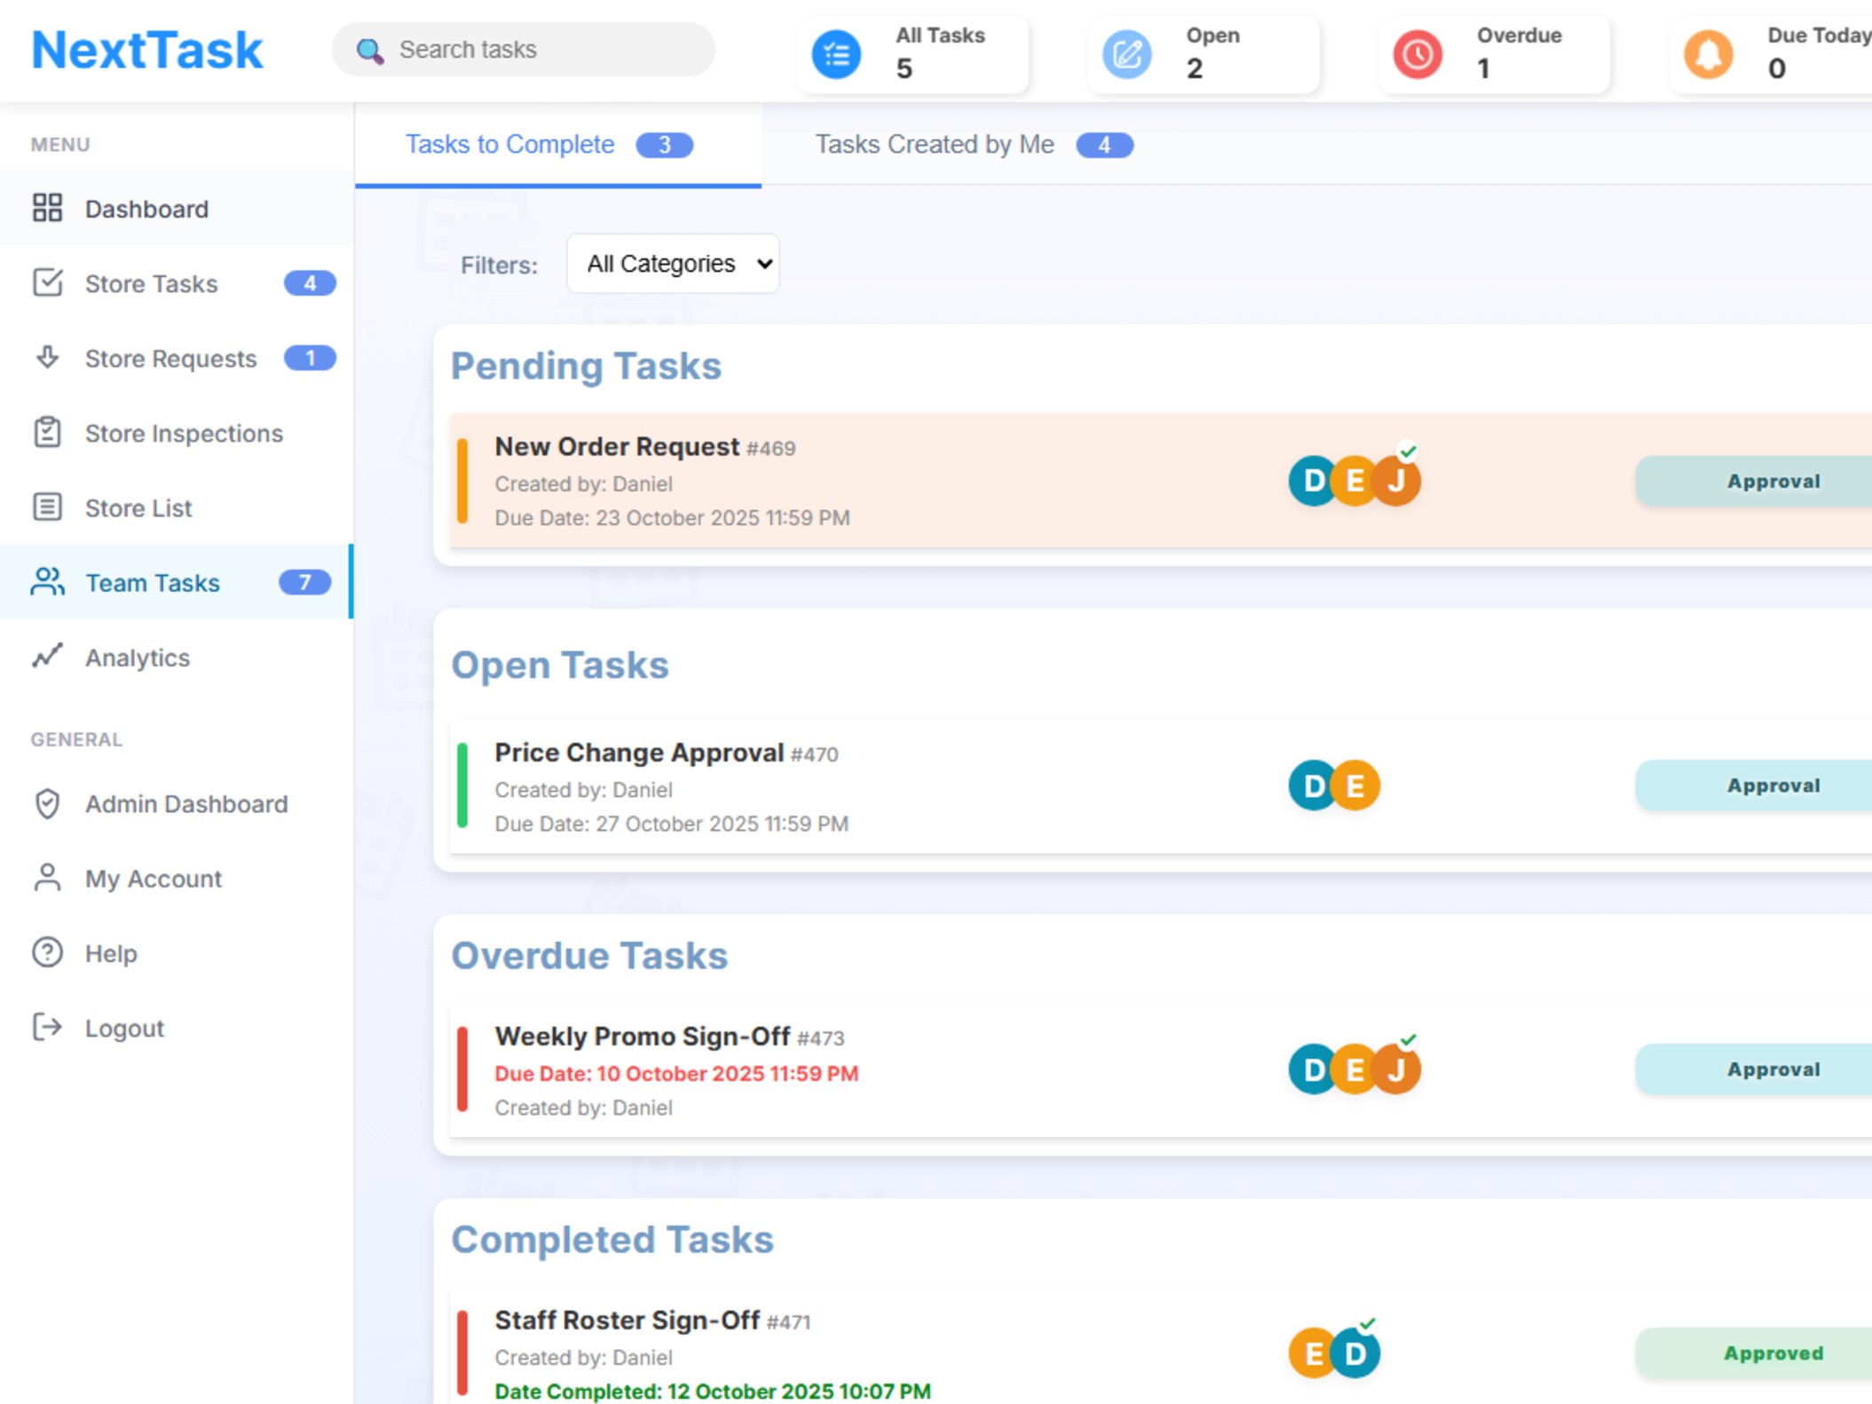Open Dashboard from the menu

coord(177,209)
